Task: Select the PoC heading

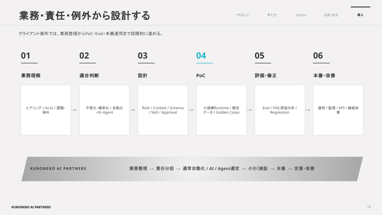Action: coord(201,76)
